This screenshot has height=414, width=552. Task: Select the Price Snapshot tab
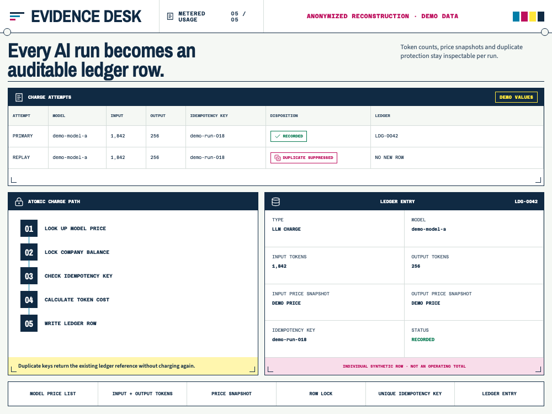(x=231, y=394)
